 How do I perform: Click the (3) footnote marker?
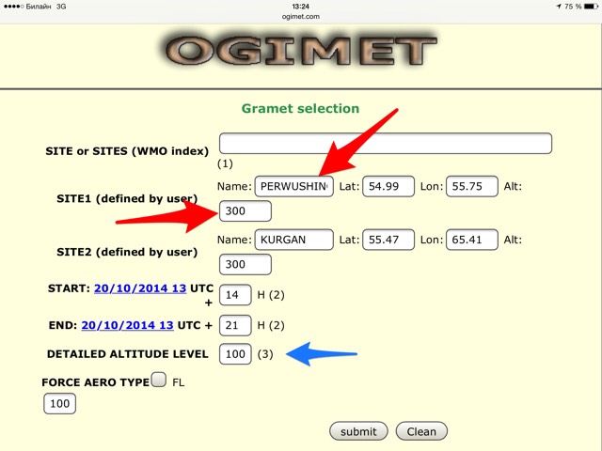(x=265, y=354)
